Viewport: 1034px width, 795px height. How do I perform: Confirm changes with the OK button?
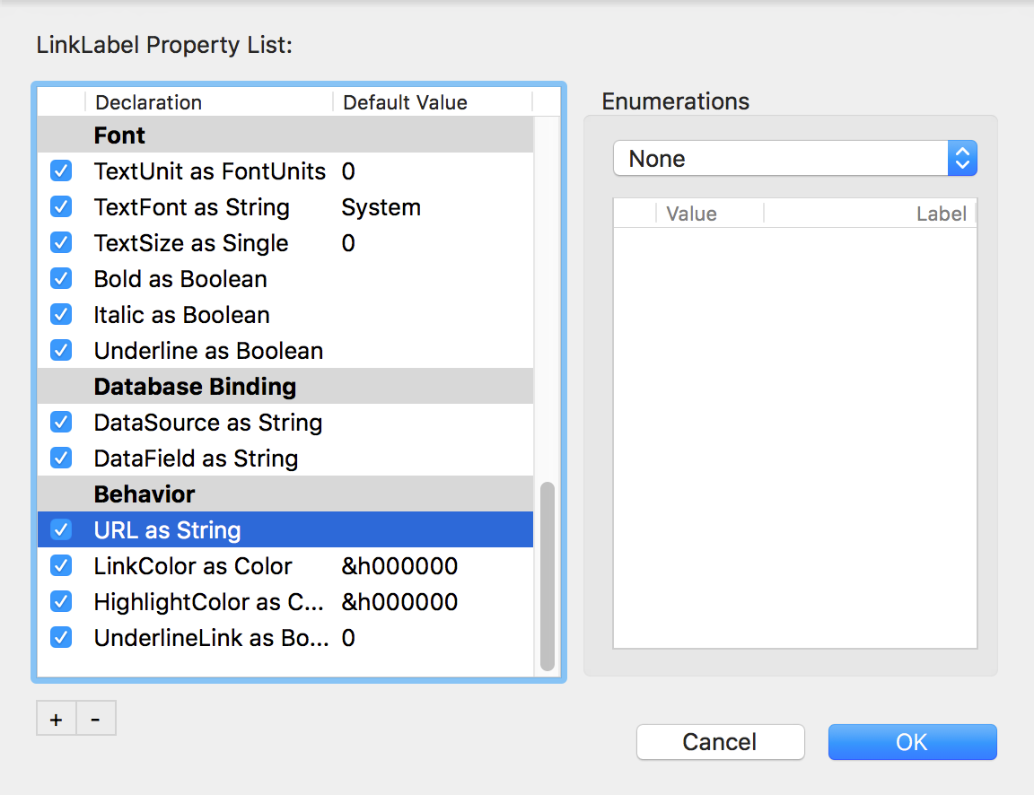click(912, 742)
